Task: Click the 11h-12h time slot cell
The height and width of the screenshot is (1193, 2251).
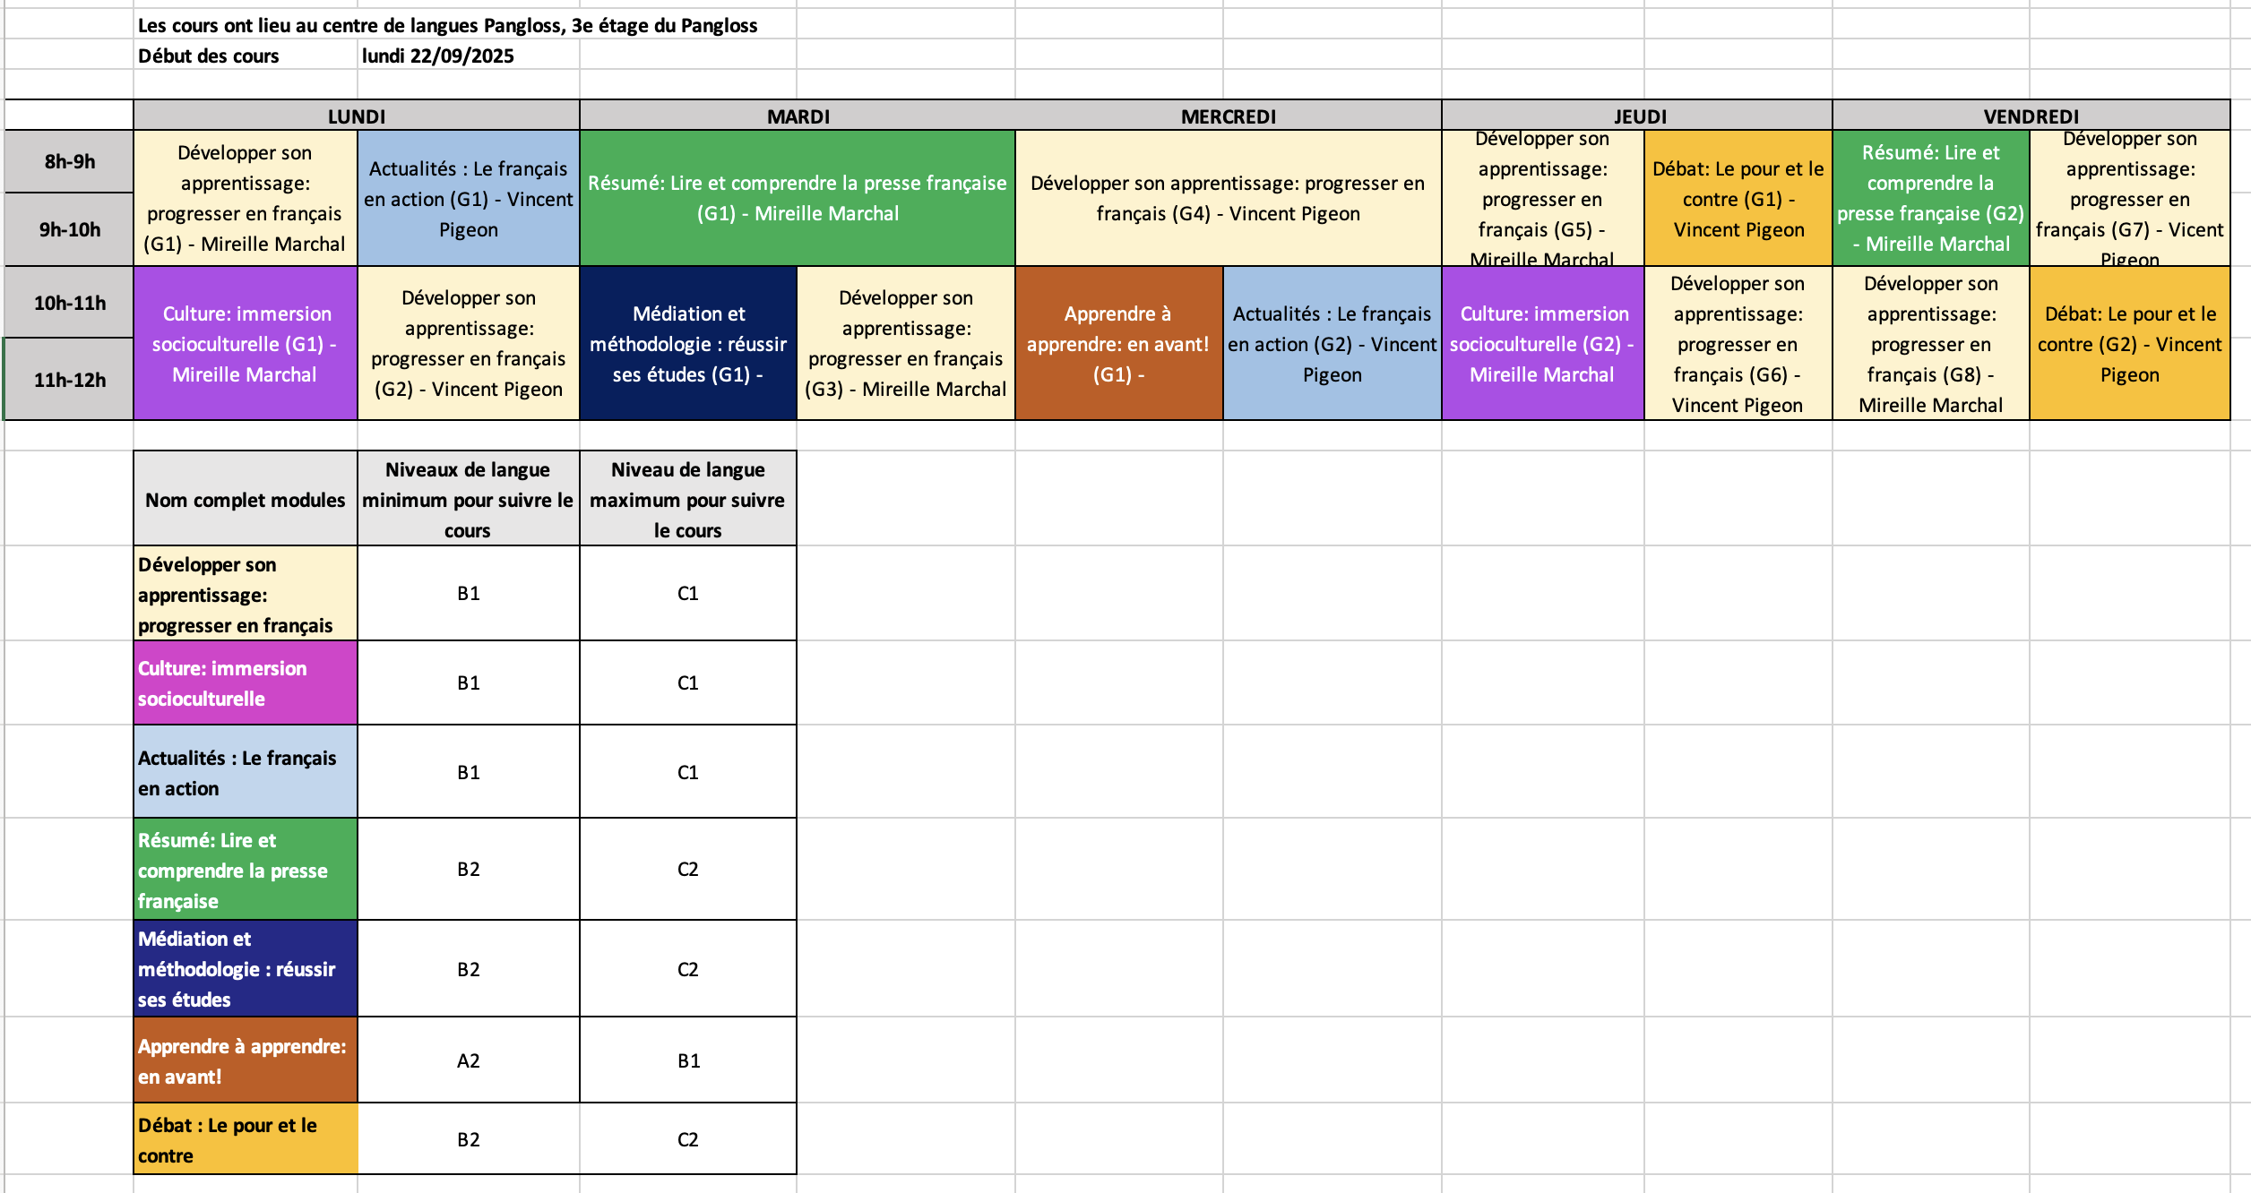Action: [x=69, y=380]
